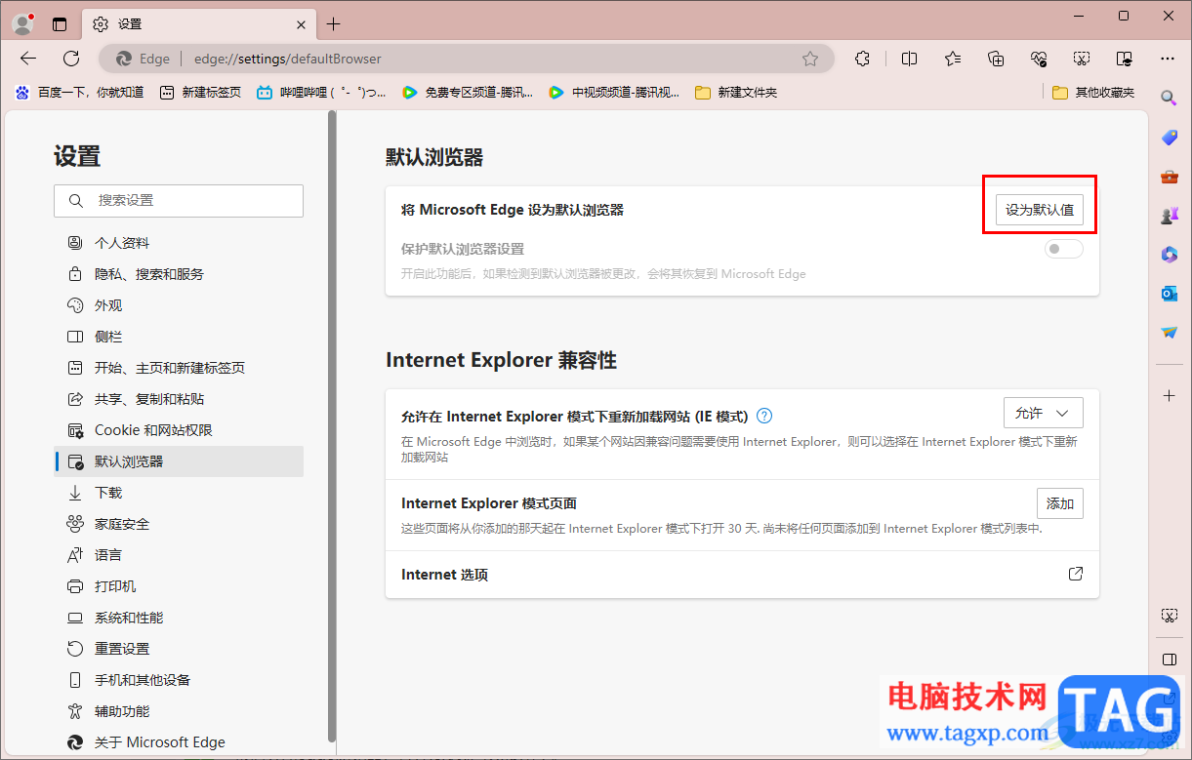1192x760 pixels.
Task: Open a new tab with plus button
Action: pyautogui.click(x=333, y=24)
